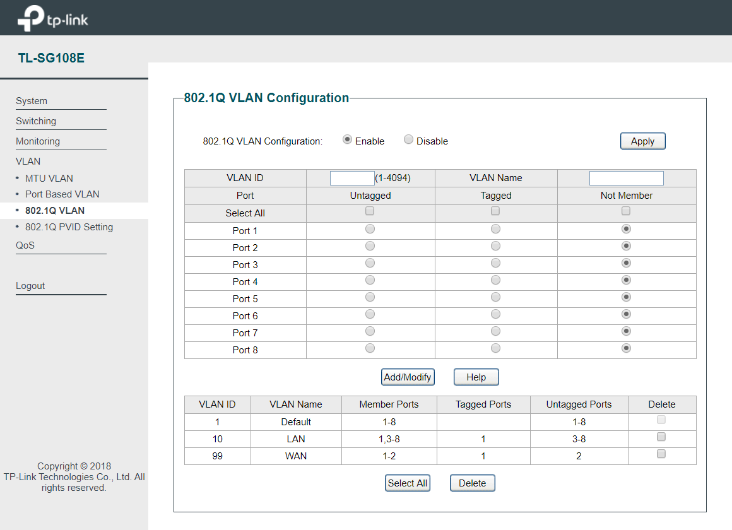Set Port 6 as Untagged
Image resolution: width=732 pixels, height=530 pixels.
(x=370, y=314)
